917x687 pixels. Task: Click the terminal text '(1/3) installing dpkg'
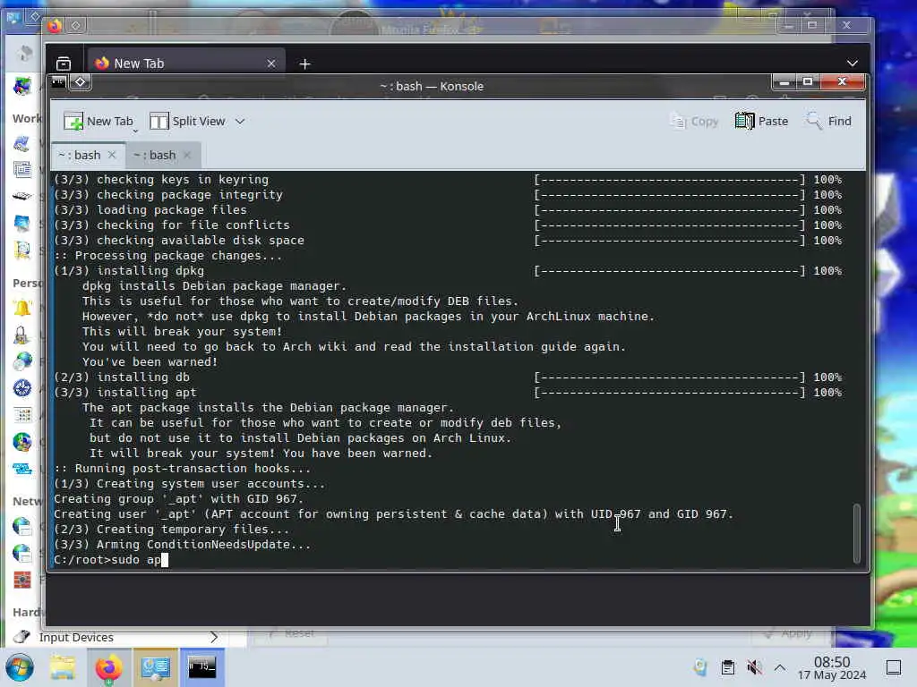pyautogui.click(x=129, y=270)
